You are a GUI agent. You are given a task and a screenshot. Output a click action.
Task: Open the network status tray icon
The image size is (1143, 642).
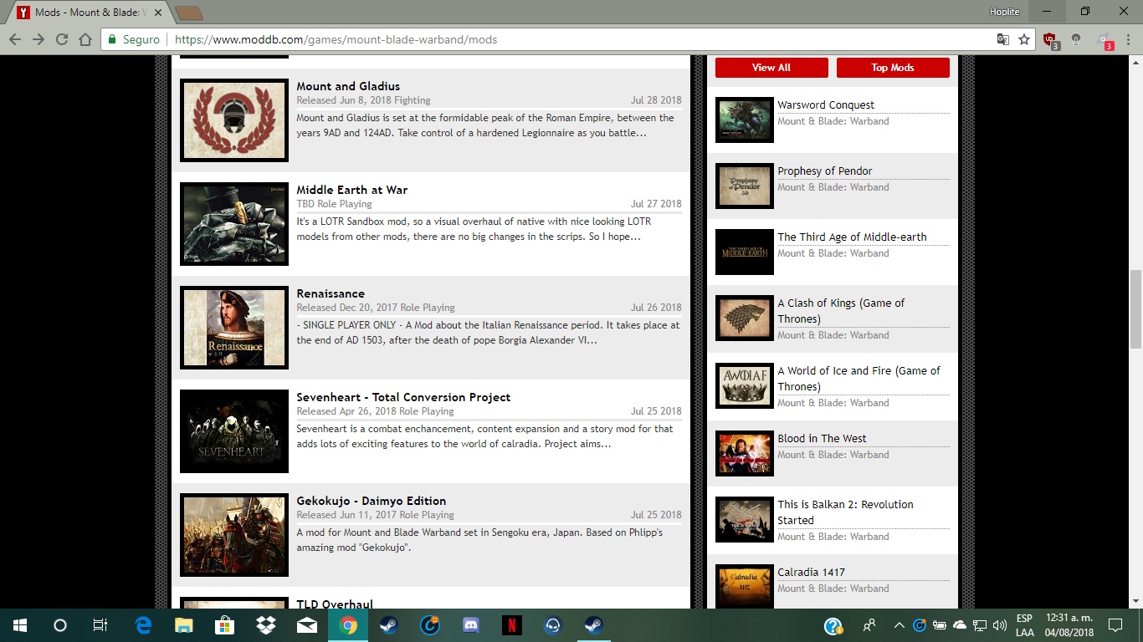(979, 625)
